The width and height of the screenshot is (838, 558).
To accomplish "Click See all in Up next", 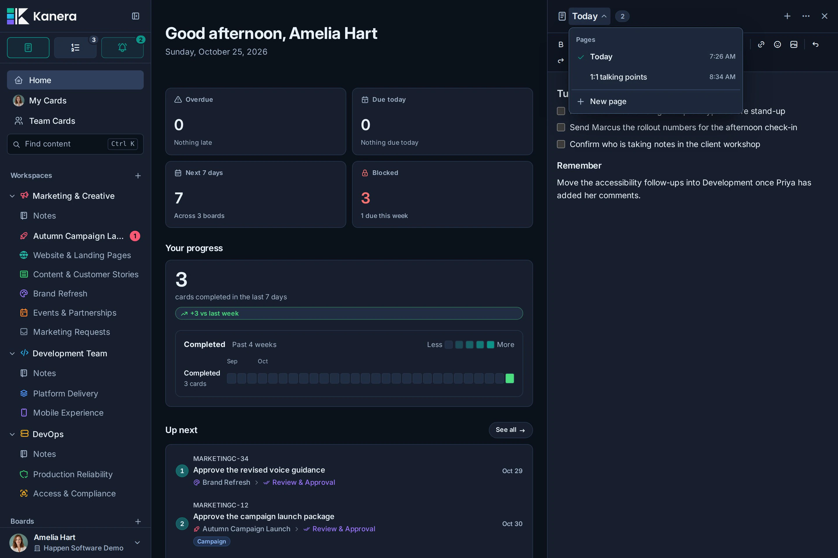I will [511, 430].
